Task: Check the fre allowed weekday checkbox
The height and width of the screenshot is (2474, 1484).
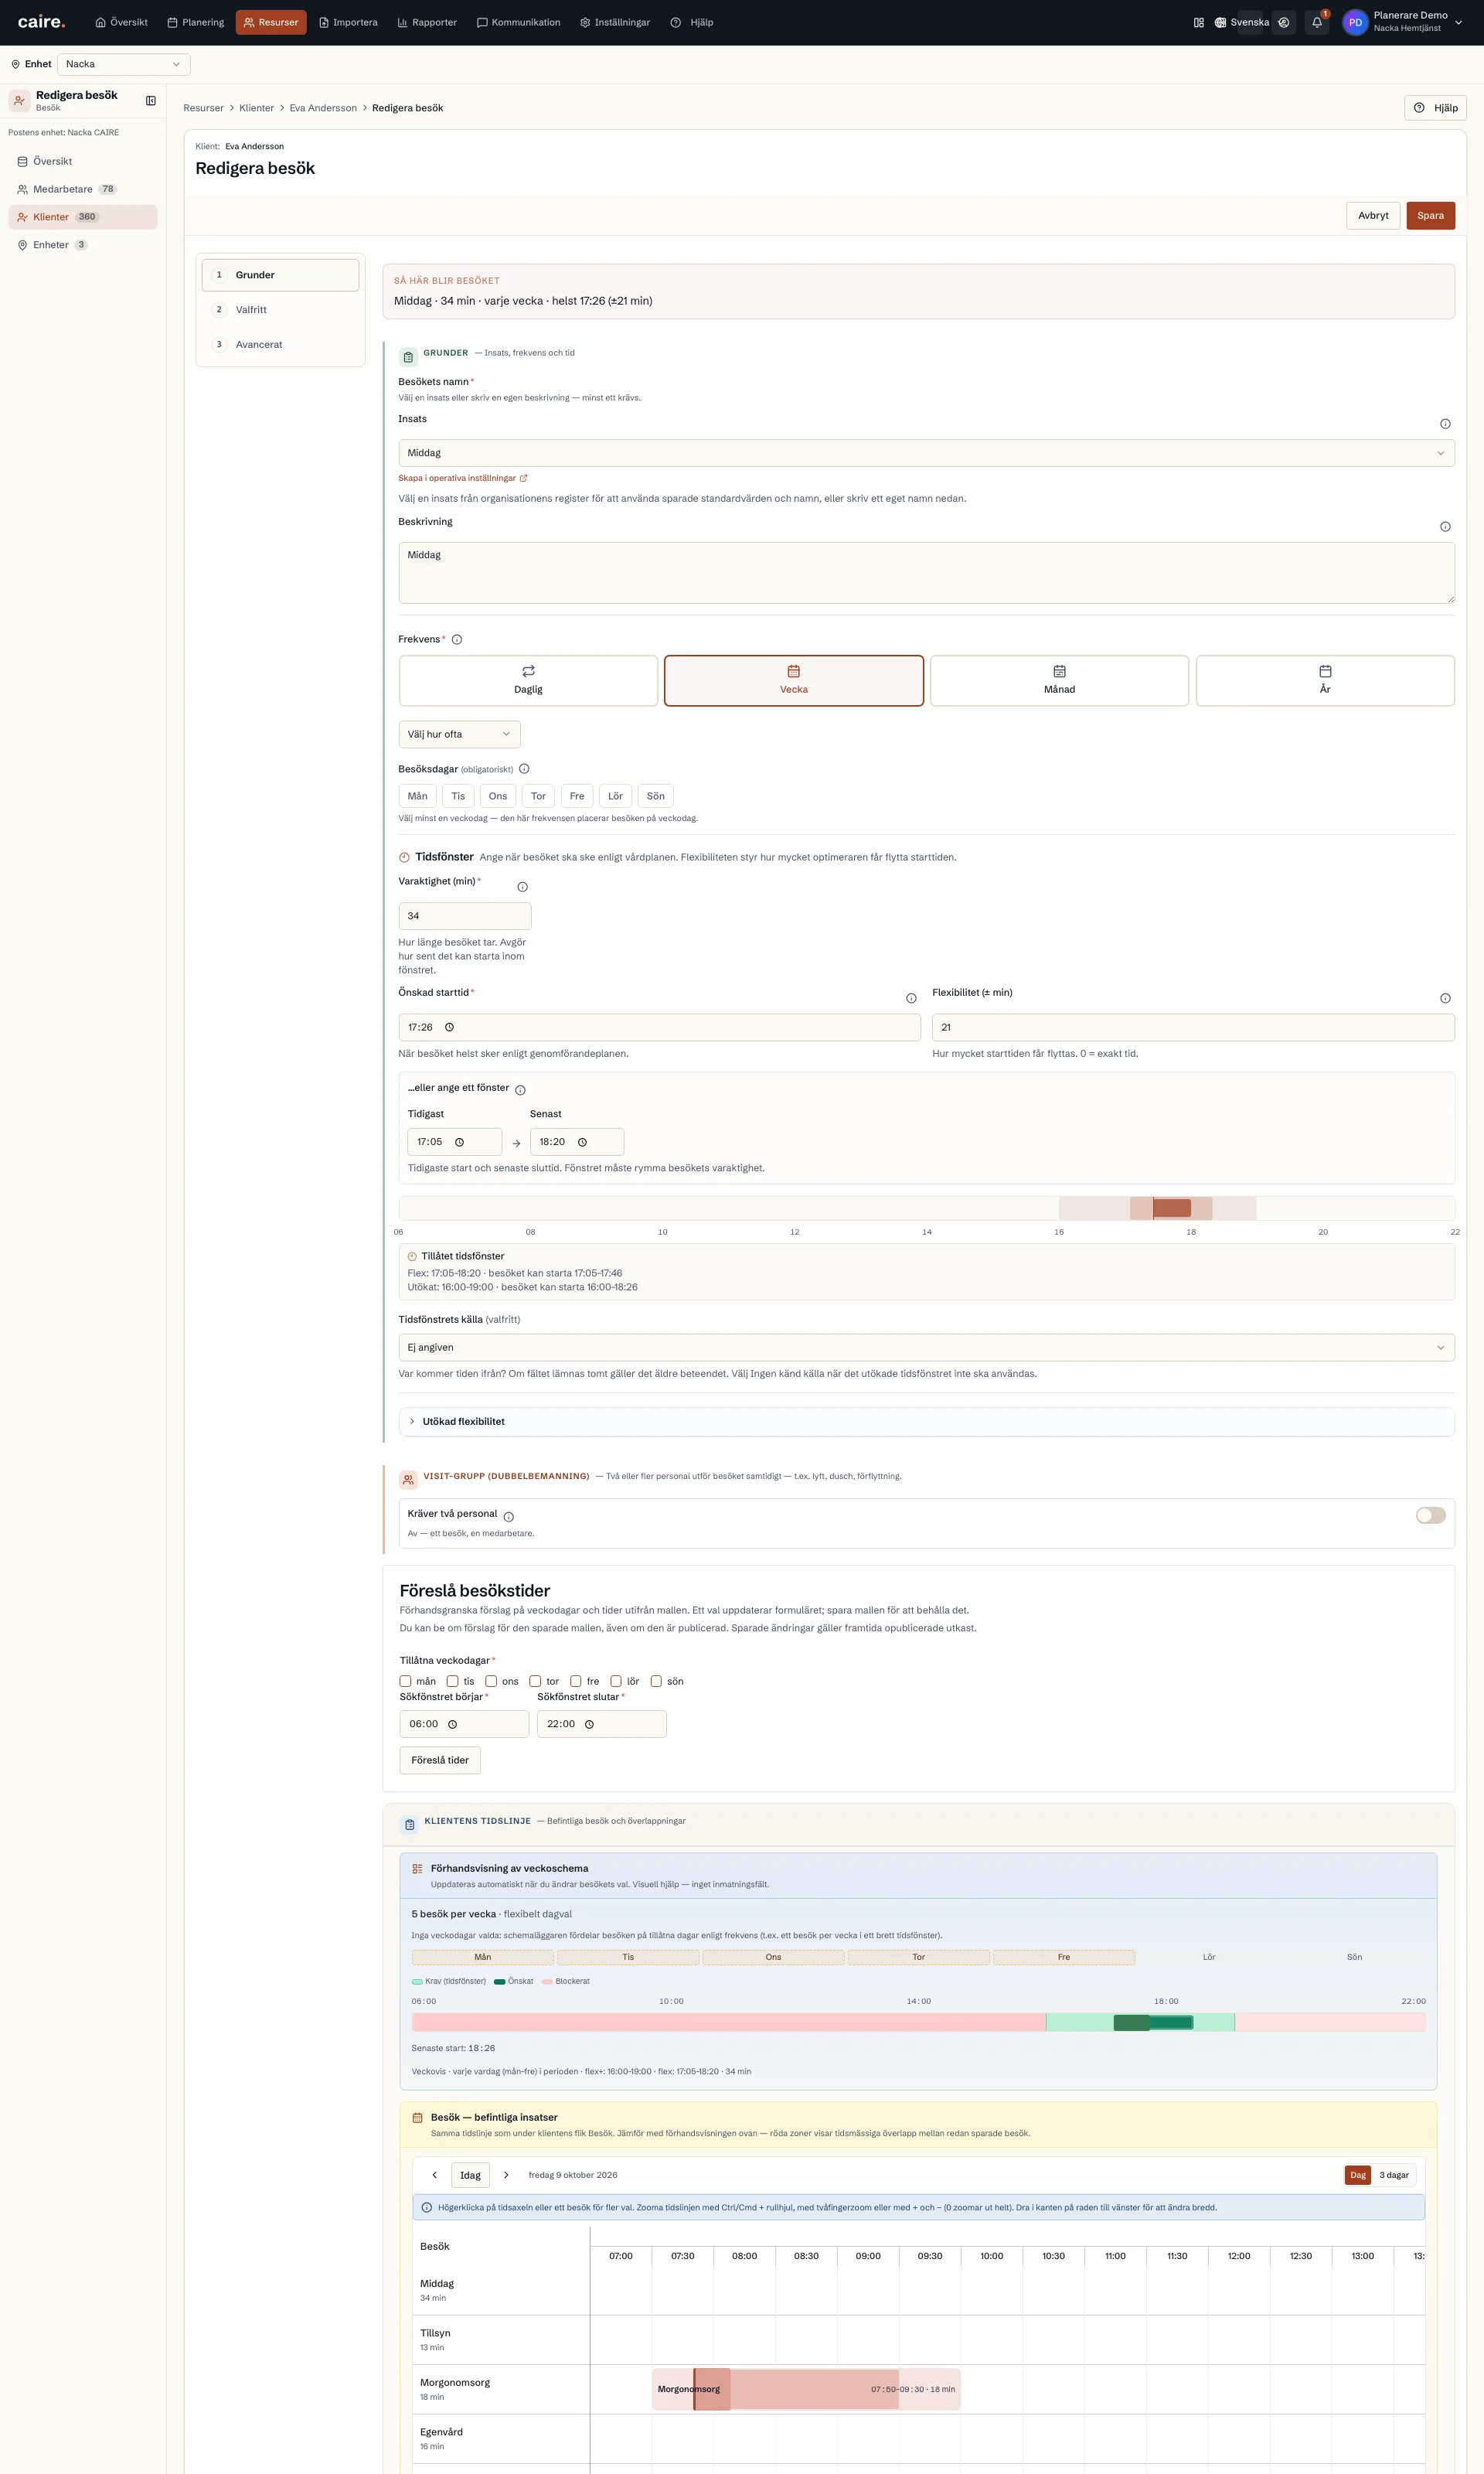Action: pyautogui.click(x=575, y=1681)
